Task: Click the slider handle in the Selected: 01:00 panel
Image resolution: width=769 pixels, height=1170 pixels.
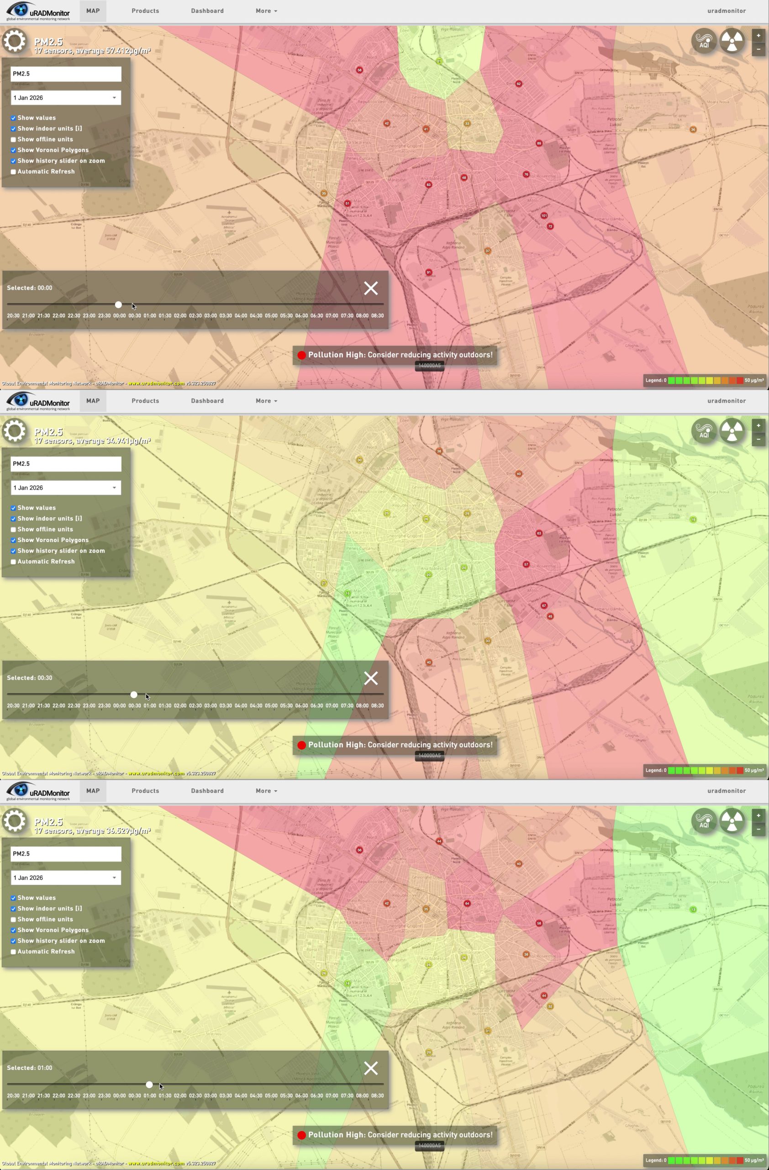Action: (x=149, y=1085)
